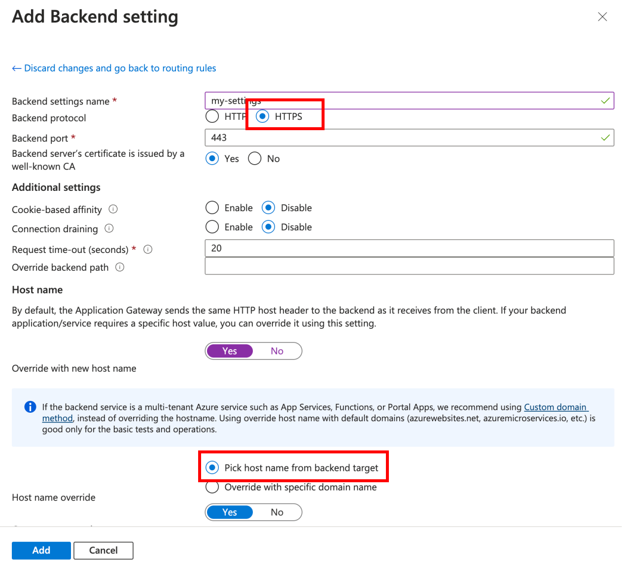This screenshot has height=570, width=622.
Task: Choose No for well-known CA certificate
Action: click(254, 158)
